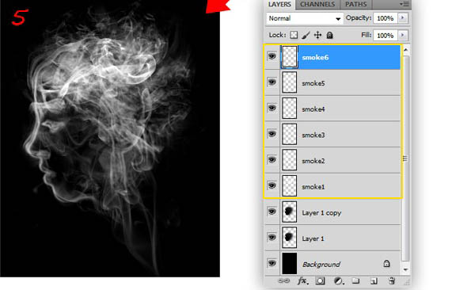Select the Layers tab
This screenshot has height=290, width=452.
(279, 4)
